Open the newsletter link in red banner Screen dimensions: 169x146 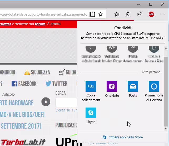click(x=6, y=24)
